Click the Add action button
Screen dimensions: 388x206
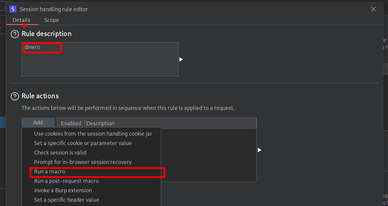point(38,123)
